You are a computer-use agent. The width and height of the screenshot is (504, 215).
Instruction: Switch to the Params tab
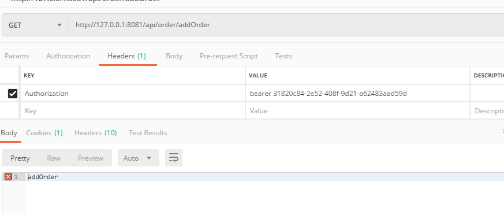click(x=17, y=56)
